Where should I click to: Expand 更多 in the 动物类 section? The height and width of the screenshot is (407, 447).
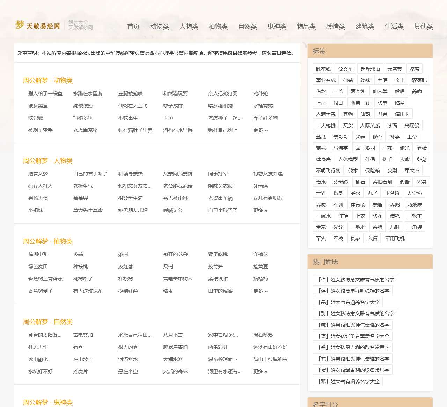click(260, 130)
